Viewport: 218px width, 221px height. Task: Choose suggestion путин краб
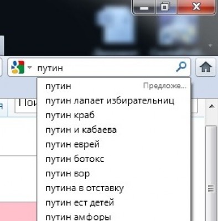114,115
